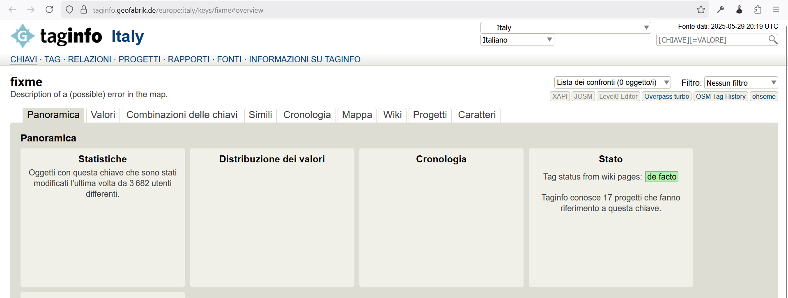Open the extensions puzzle icon
This screenshot has height=298, width=788.
758,9
